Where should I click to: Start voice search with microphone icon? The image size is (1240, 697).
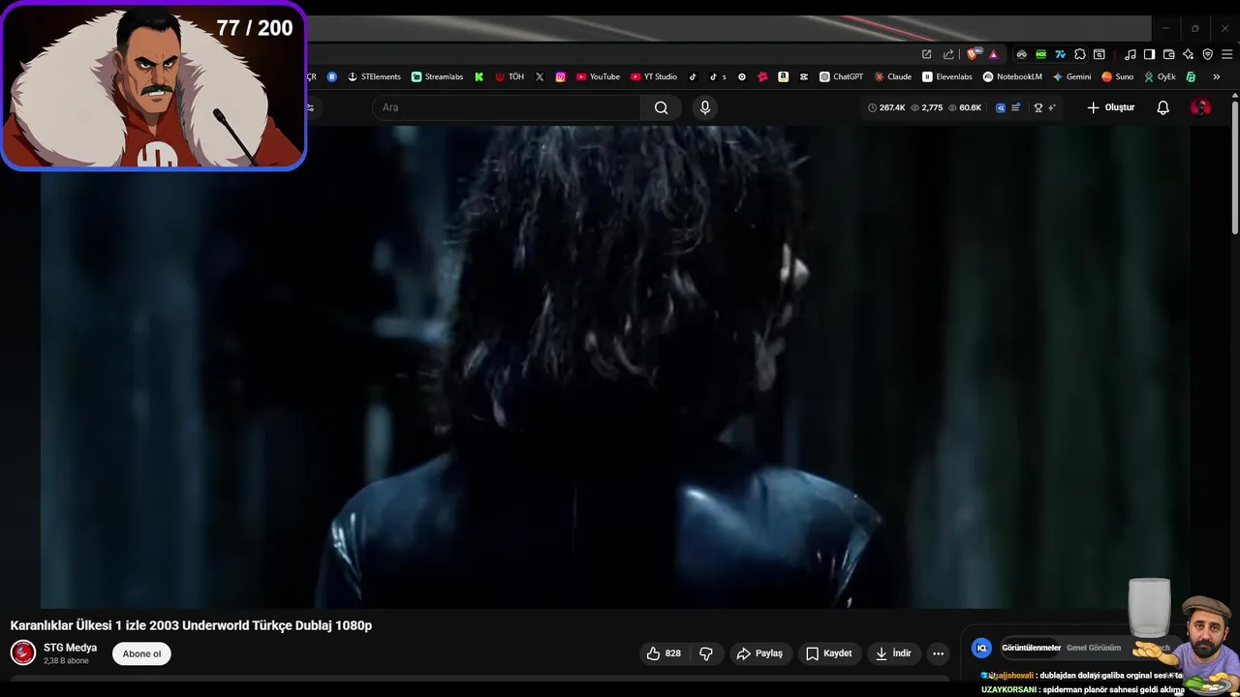705,107
